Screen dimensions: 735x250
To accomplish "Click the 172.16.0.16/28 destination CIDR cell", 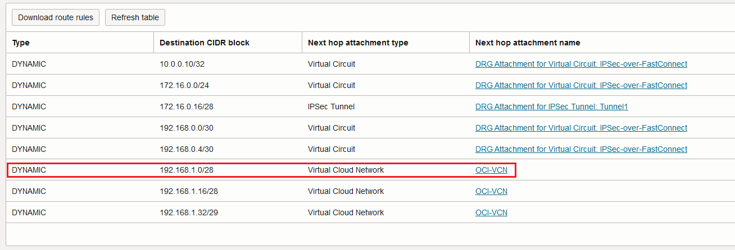I will [x=187, y=107].
